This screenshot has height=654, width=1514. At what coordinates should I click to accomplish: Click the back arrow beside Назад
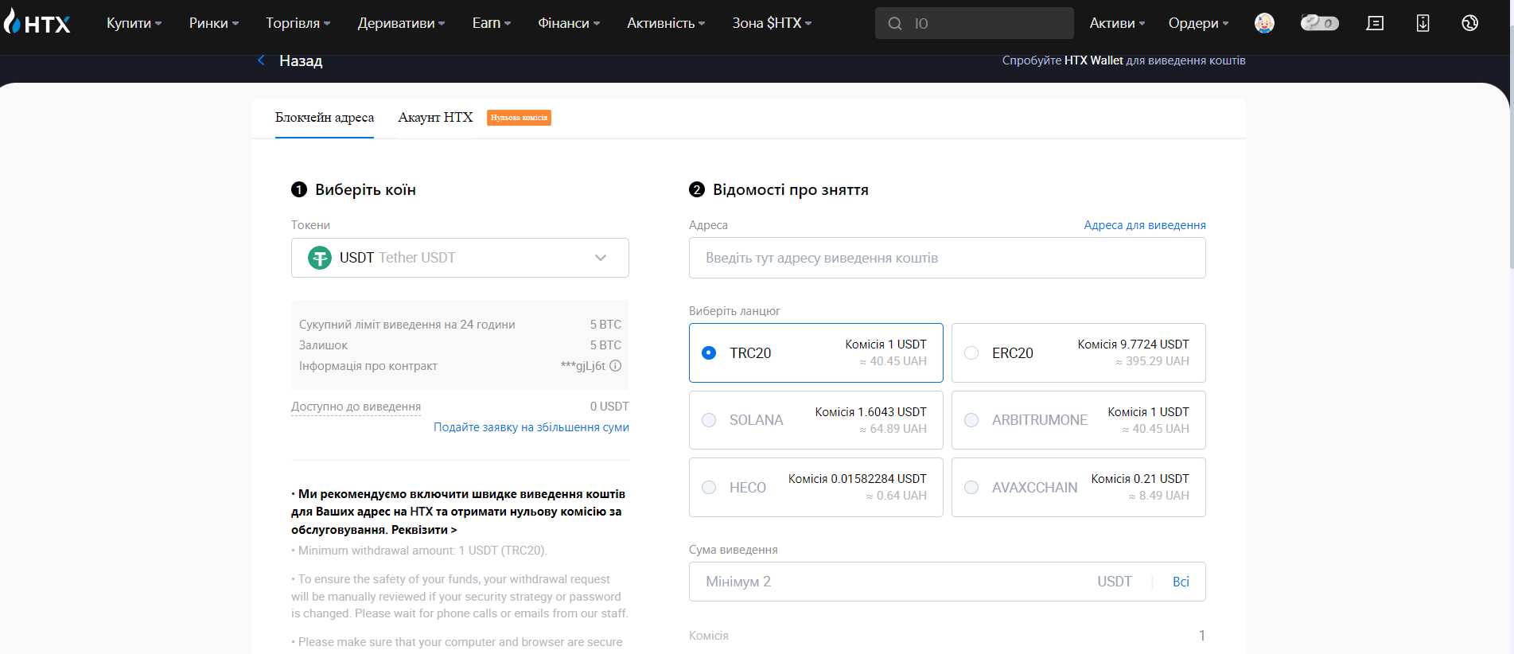(261, 60)
